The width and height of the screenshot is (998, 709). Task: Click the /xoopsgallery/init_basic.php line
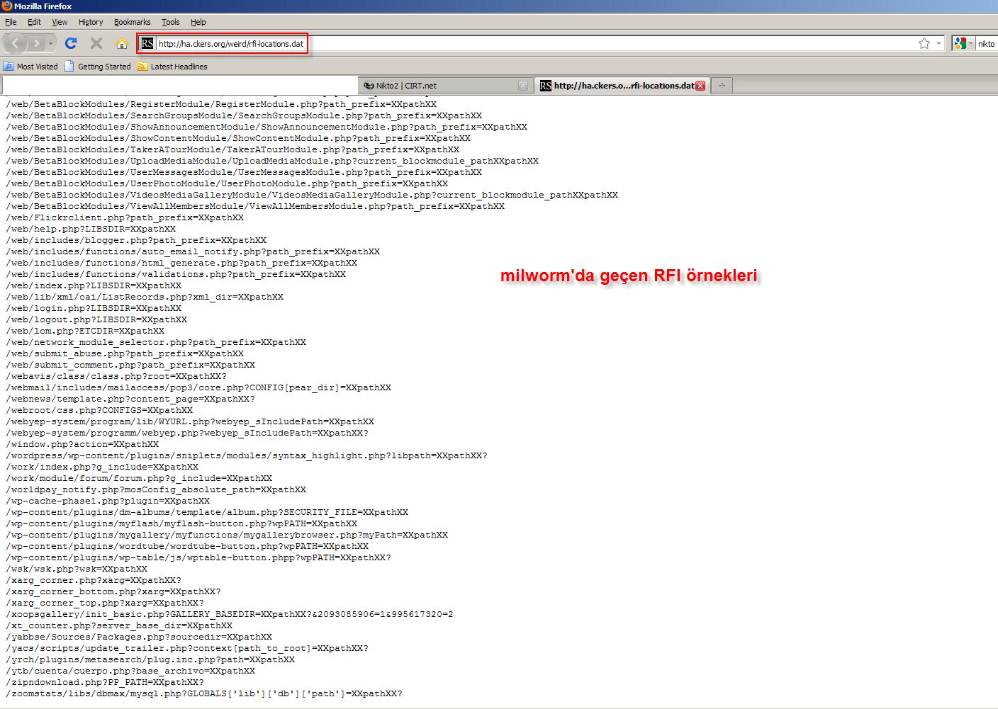pos(230,614)
